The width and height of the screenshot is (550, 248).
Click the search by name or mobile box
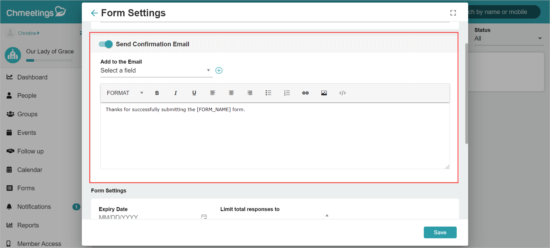coord(504,12)
